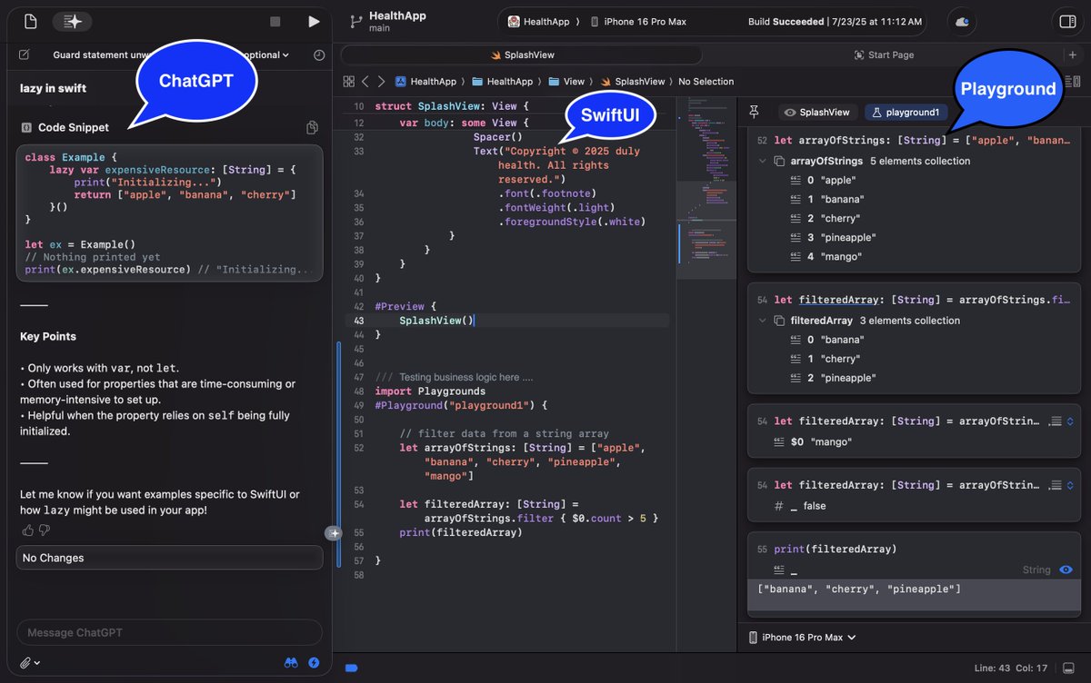Select the HealthApp scheme in toolbar

coord(540,22)
